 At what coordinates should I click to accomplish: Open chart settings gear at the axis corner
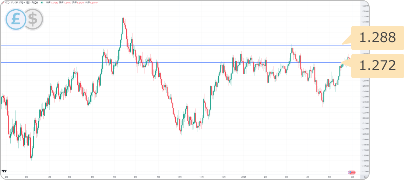(x=365, y=177)
